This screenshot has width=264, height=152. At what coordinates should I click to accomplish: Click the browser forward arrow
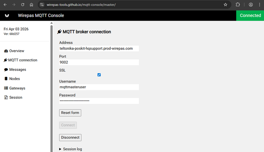(x=14, y=5)
